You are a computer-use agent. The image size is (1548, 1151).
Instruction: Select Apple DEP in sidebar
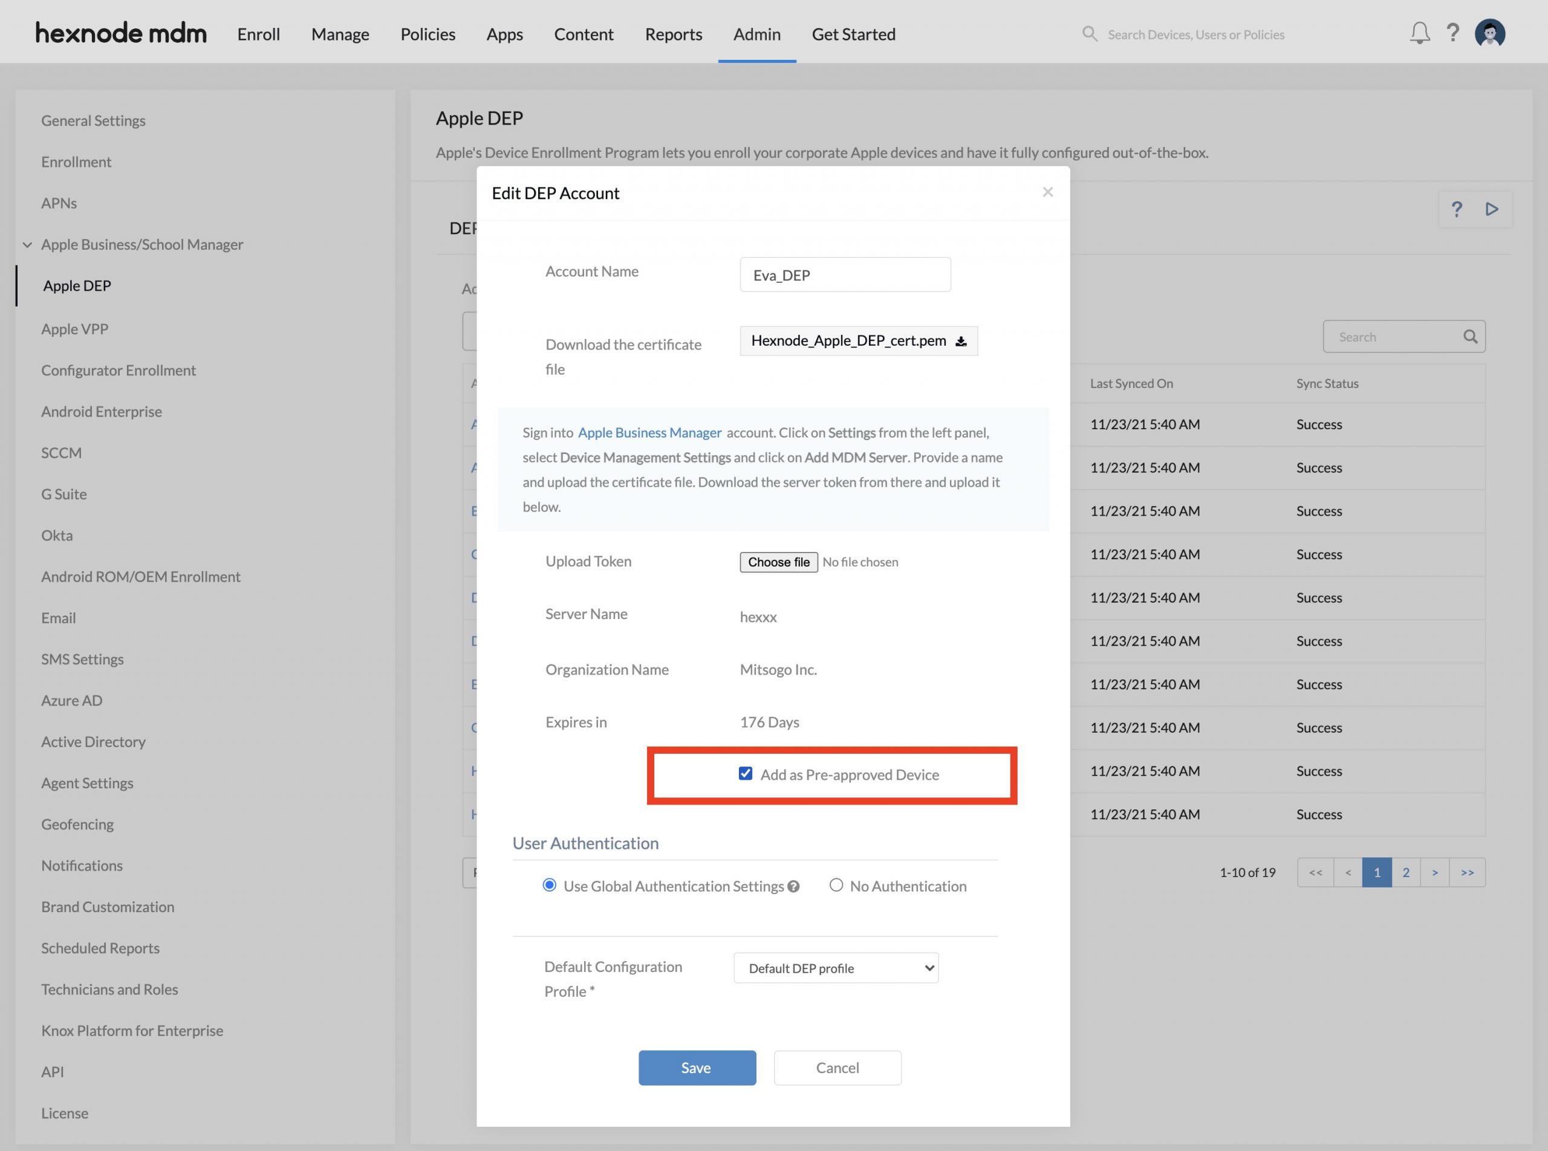(x=77, y=286)
